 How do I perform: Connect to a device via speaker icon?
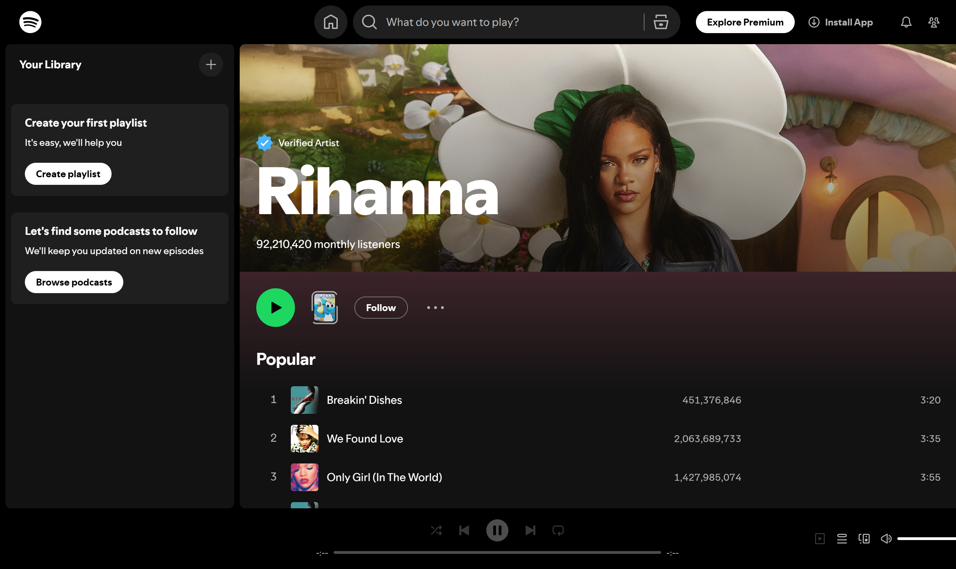(x=864, y=538)
